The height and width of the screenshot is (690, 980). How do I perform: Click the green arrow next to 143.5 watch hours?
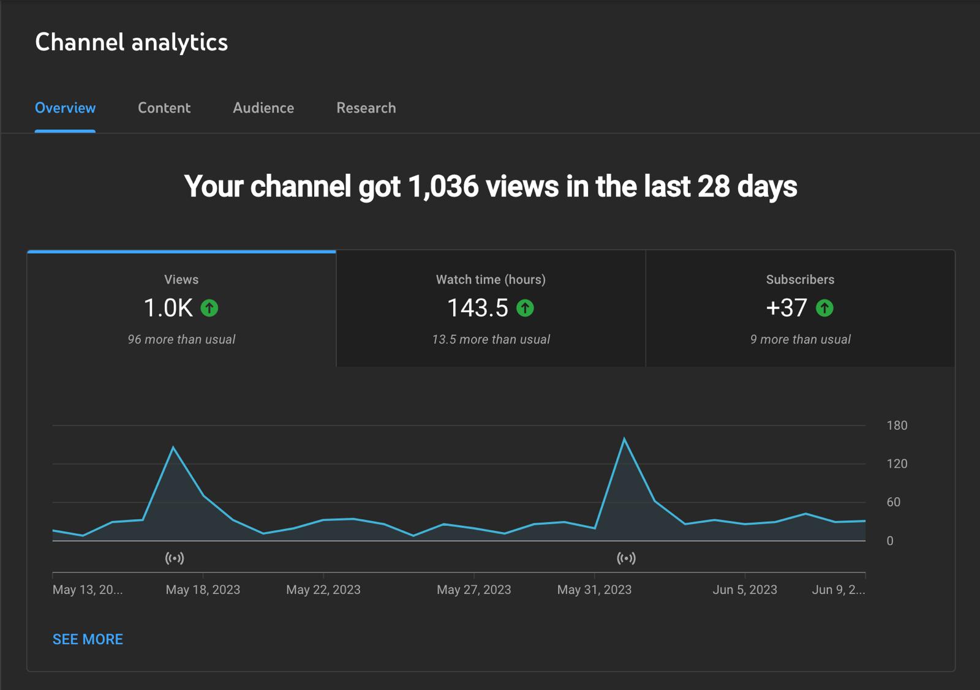tap(525, 308)
